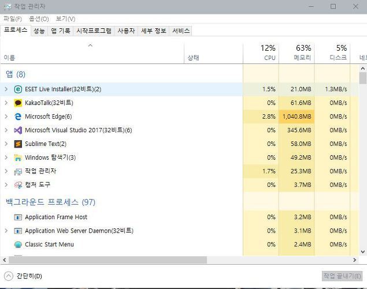The image size is (367, 289).
Task: Expand Application Web Server Daemon row
Action: click(6, 231)
